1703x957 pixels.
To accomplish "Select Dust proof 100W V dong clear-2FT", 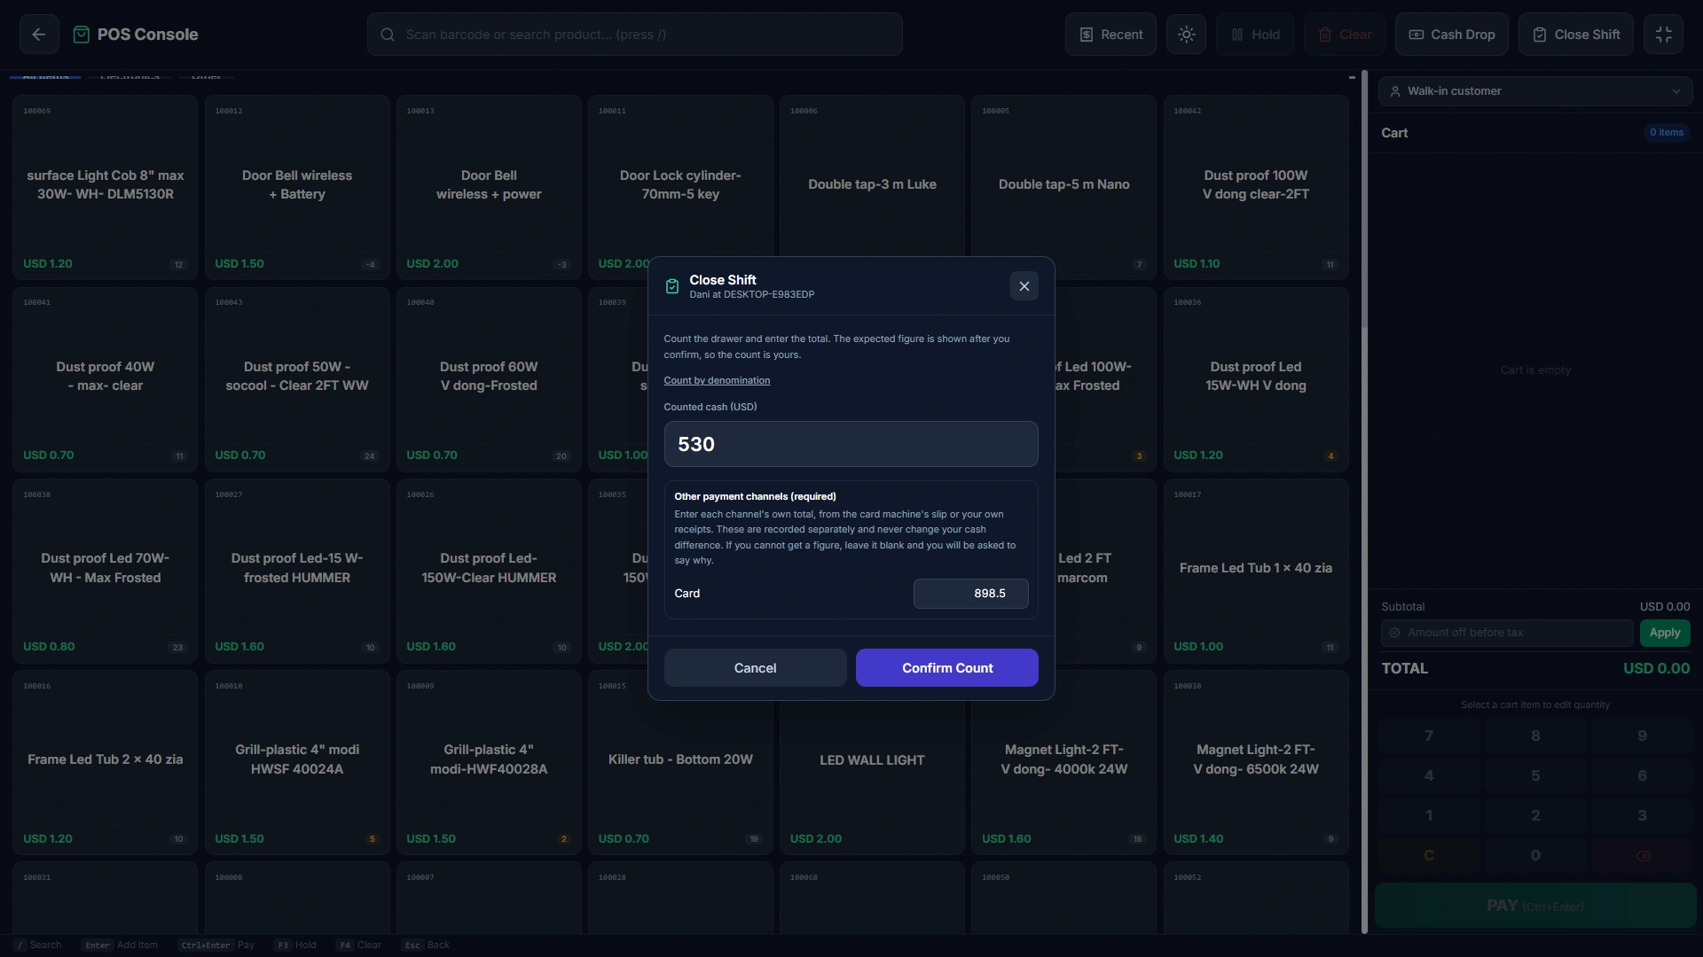I will coord(1256,188).
